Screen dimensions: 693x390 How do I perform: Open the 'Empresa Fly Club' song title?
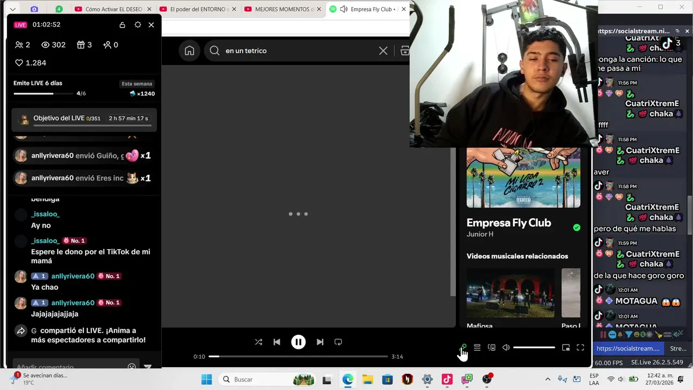pyautogui.click(x=509, y=223)
